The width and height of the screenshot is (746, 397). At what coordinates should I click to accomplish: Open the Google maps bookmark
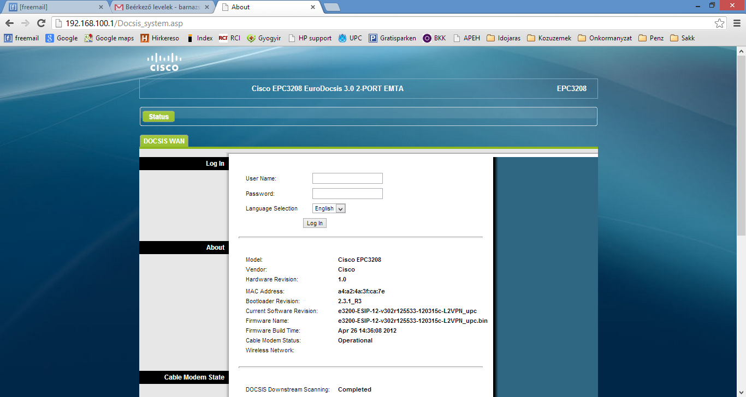coord(109,38)
